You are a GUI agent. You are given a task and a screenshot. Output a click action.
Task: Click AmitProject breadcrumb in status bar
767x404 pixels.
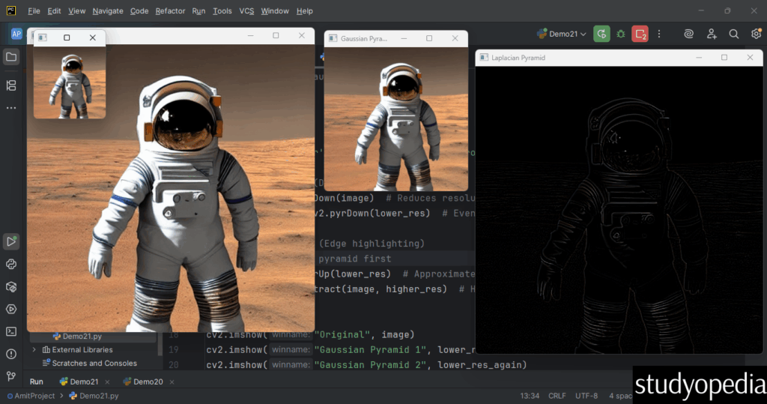click(30, 396)
